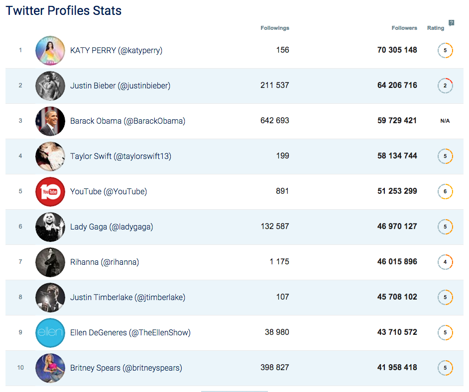The height and width of the screenshot is (392, 469).
Task: Select followers count 58 134 744
Action: click(x=397, y=156)
